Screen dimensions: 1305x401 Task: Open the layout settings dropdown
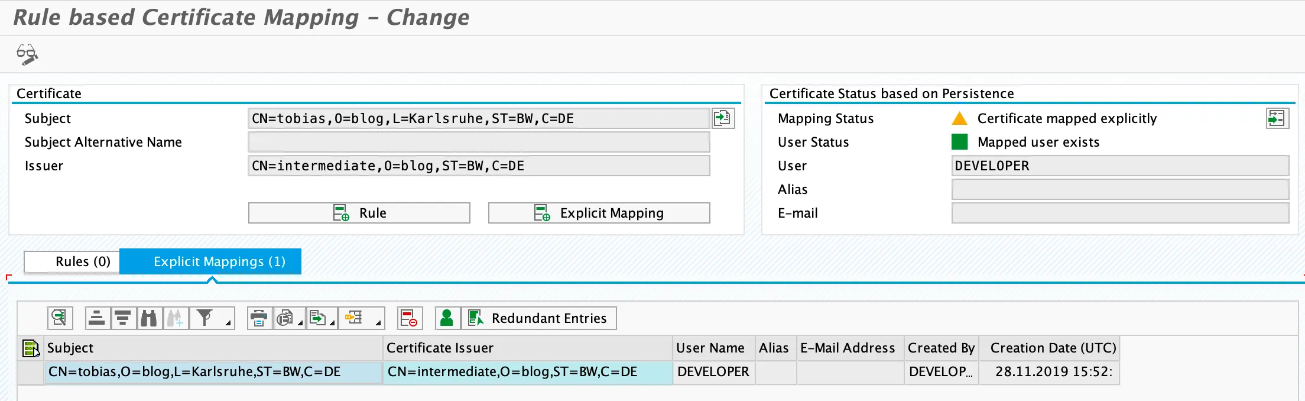(378, 322)
